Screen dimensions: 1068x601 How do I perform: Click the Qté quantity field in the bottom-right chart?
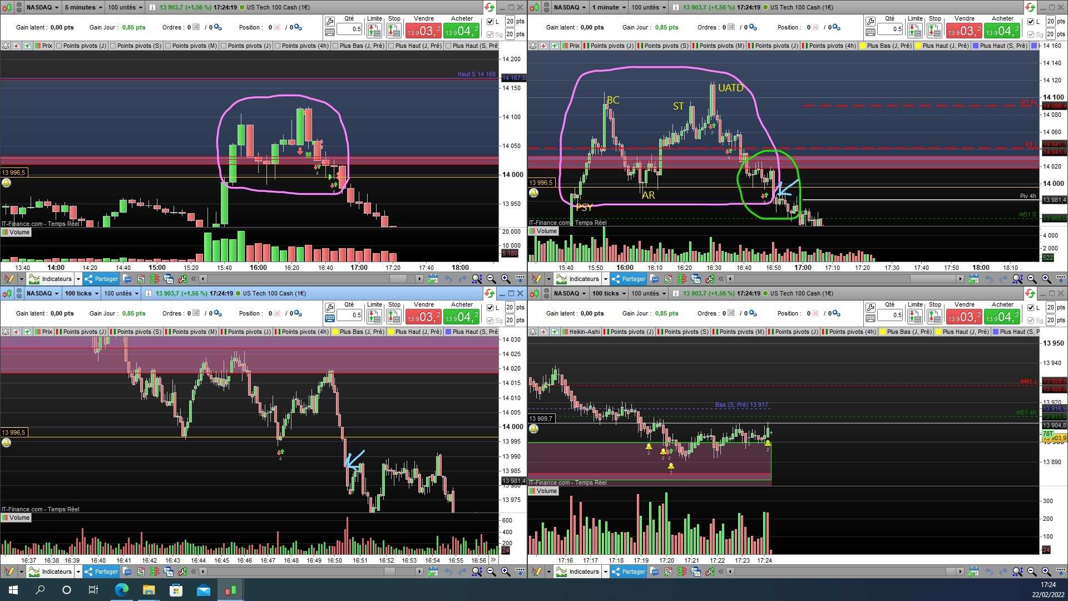[x=890, y=314]
